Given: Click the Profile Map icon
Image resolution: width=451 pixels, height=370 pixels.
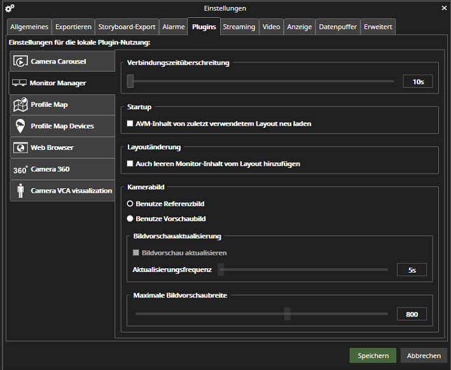Looking at the screenshot, I should coord(20,104).
